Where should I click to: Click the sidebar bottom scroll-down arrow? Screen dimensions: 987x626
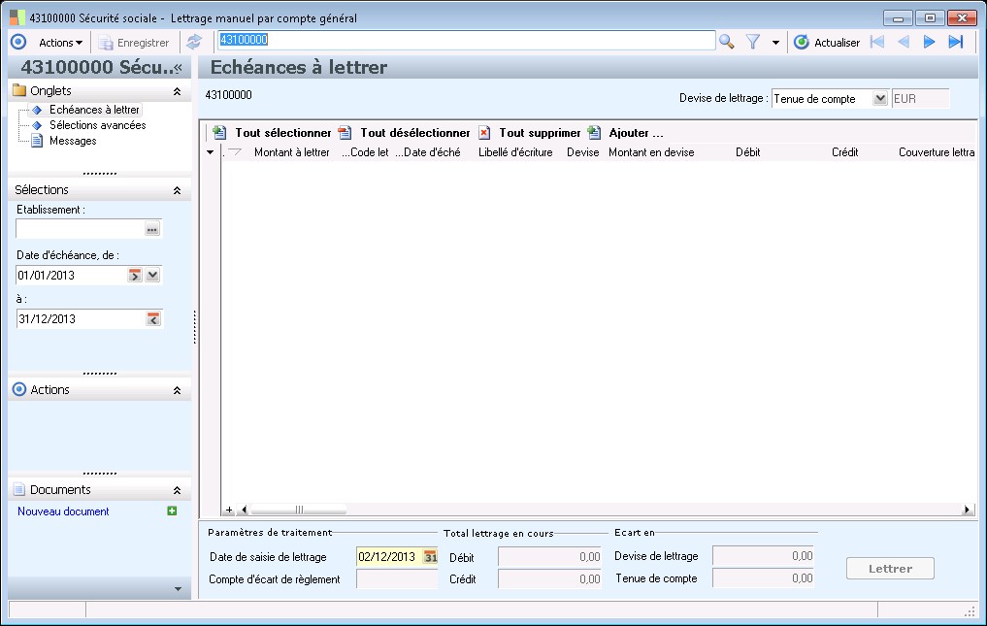(x=178, y=589)
